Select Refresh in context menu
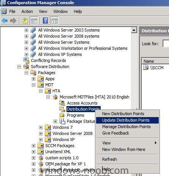 pyautogui.click(x=127, y=159)
